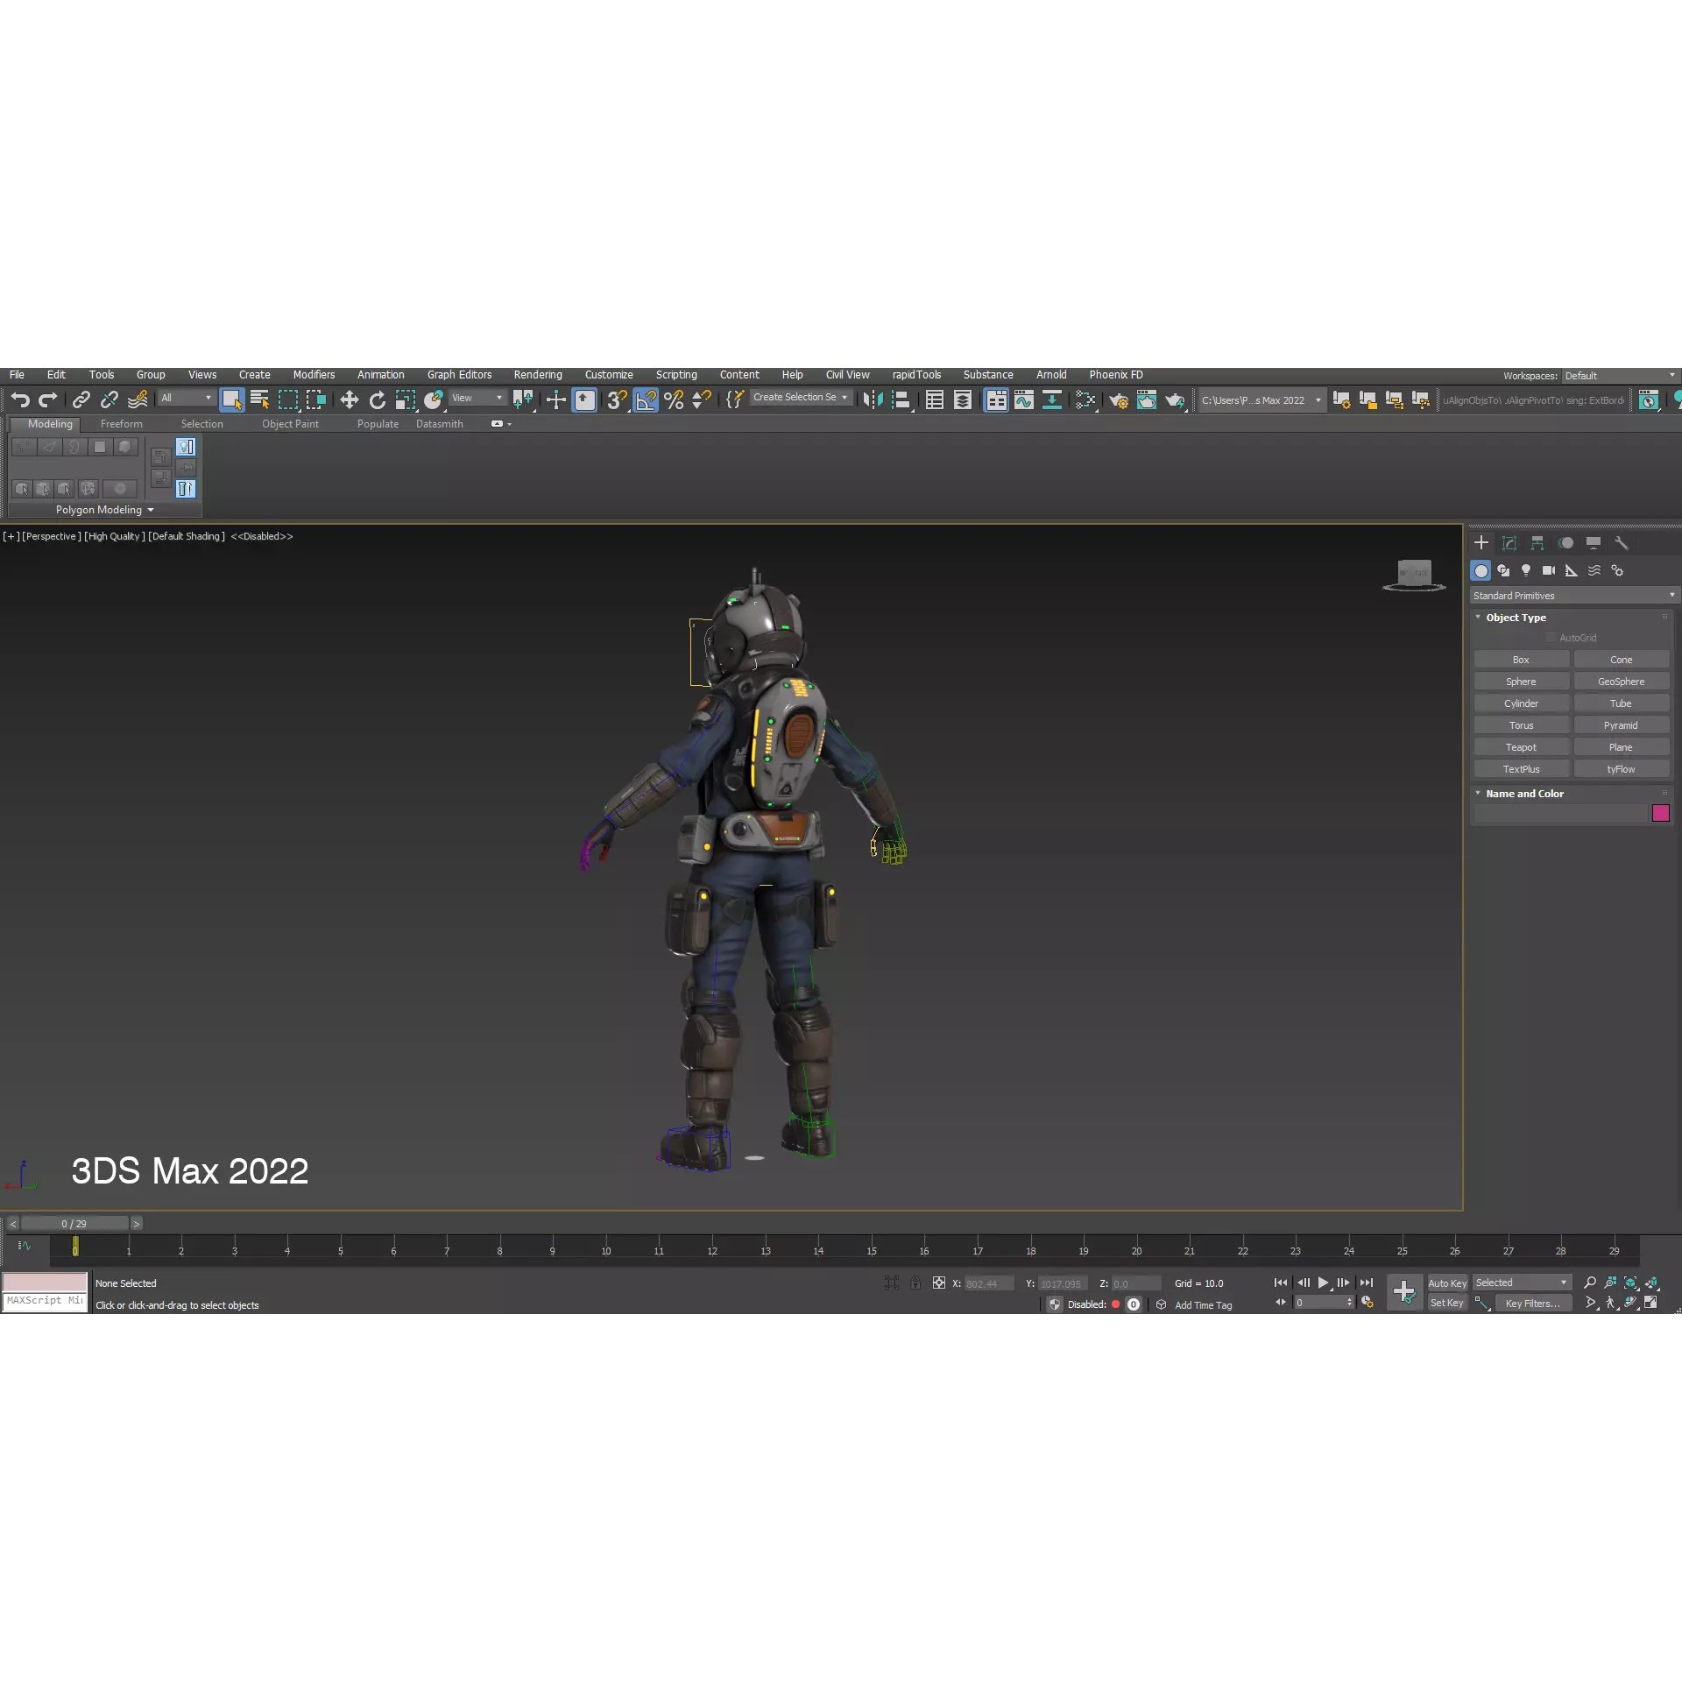Image resolution: width=1682 pixels, height=1682 pixels.
Task: Click the Align tool icon
Action: [901, 400]
